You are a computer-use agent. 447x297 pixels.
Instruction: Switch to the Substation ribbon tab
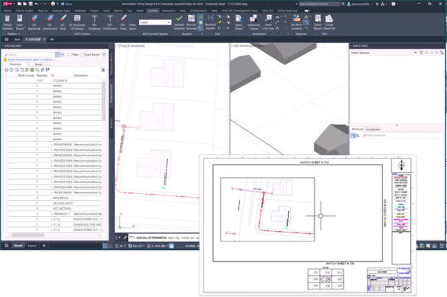tap(168, 11)
